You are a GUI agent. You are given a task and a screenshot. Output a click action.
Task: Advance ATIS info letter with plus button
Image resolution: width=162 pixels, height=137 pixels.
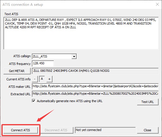click(x=49, y=79)
